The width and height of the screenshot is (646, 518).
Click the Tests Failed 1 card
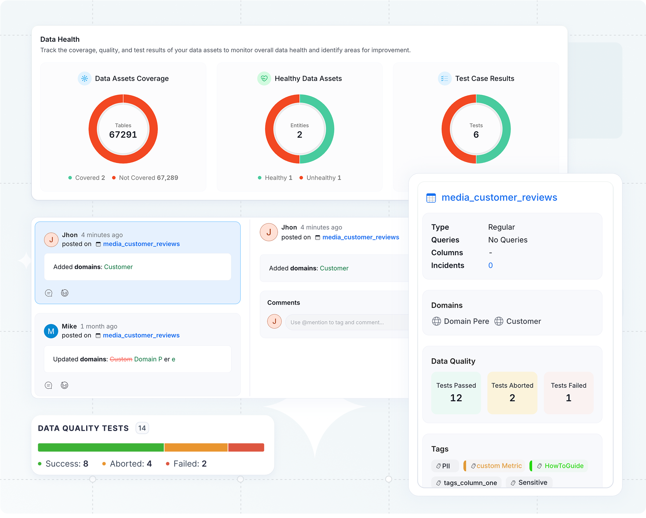tap(568, 393)
